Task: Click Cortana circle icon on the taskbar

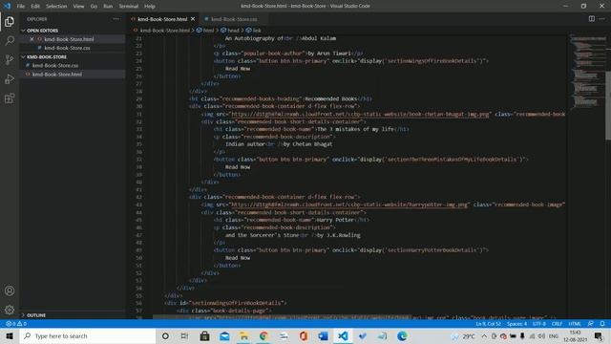Action: pyautogui.click(x=165, y=335)
